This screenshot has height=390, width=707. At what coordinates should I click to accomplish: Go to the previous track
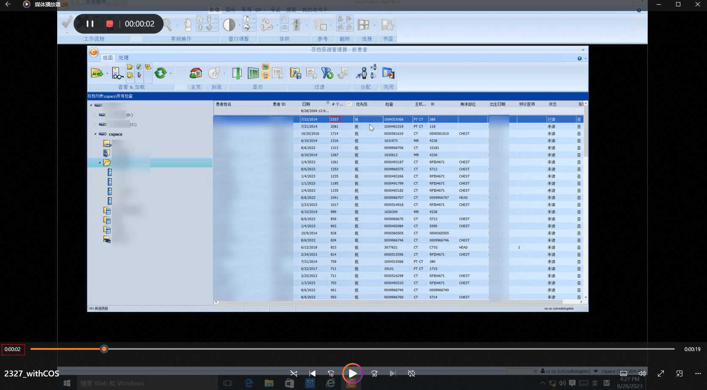pos(312,373)
